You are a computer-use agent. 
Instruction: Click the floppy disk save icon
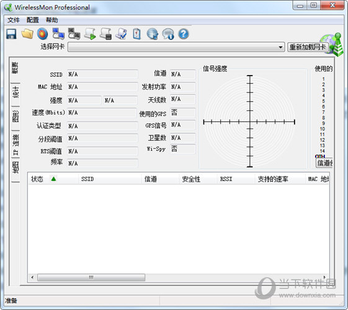click(11, 34)
